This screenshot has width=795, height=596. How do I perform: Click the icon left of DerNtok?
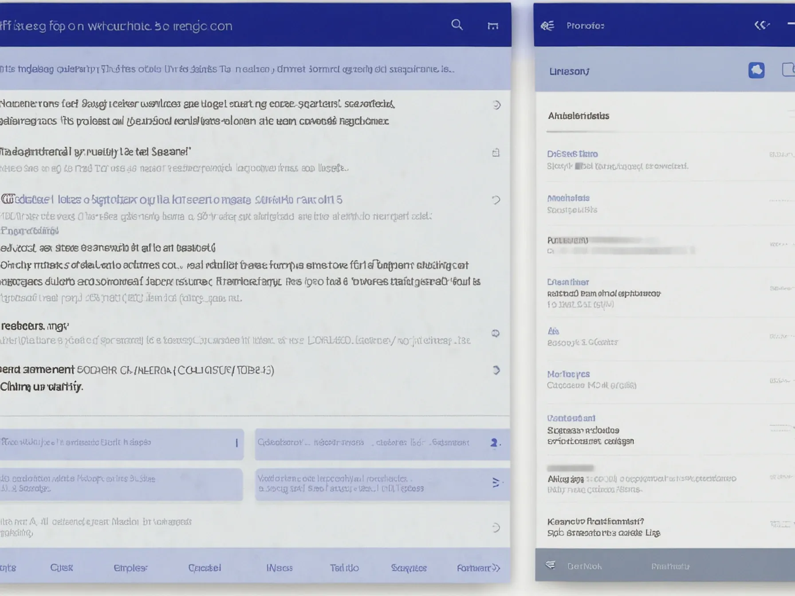(x=550, y=565)
